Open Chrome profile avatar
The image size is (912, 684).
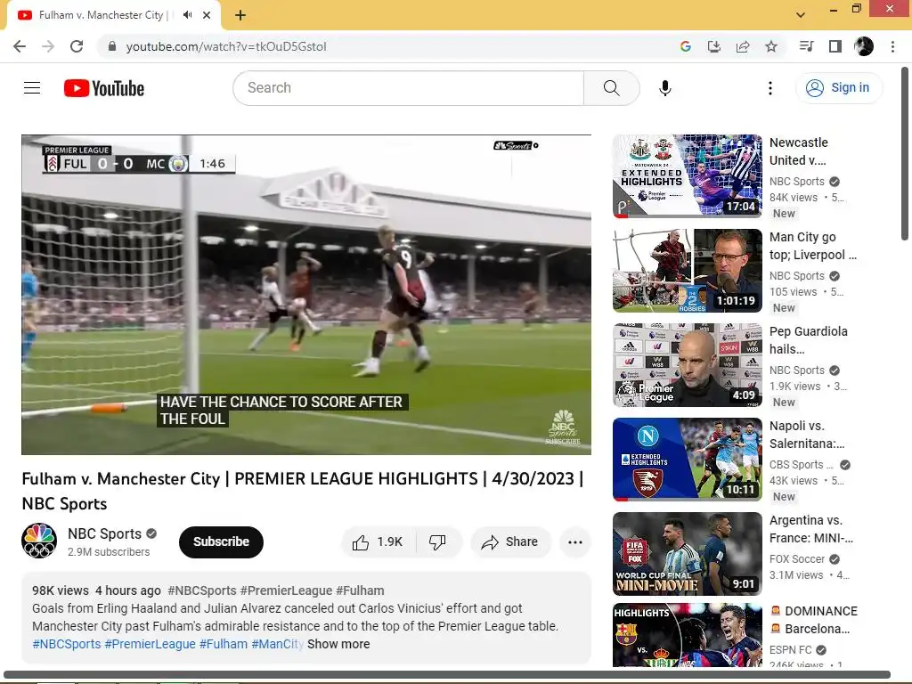point(864,46)
